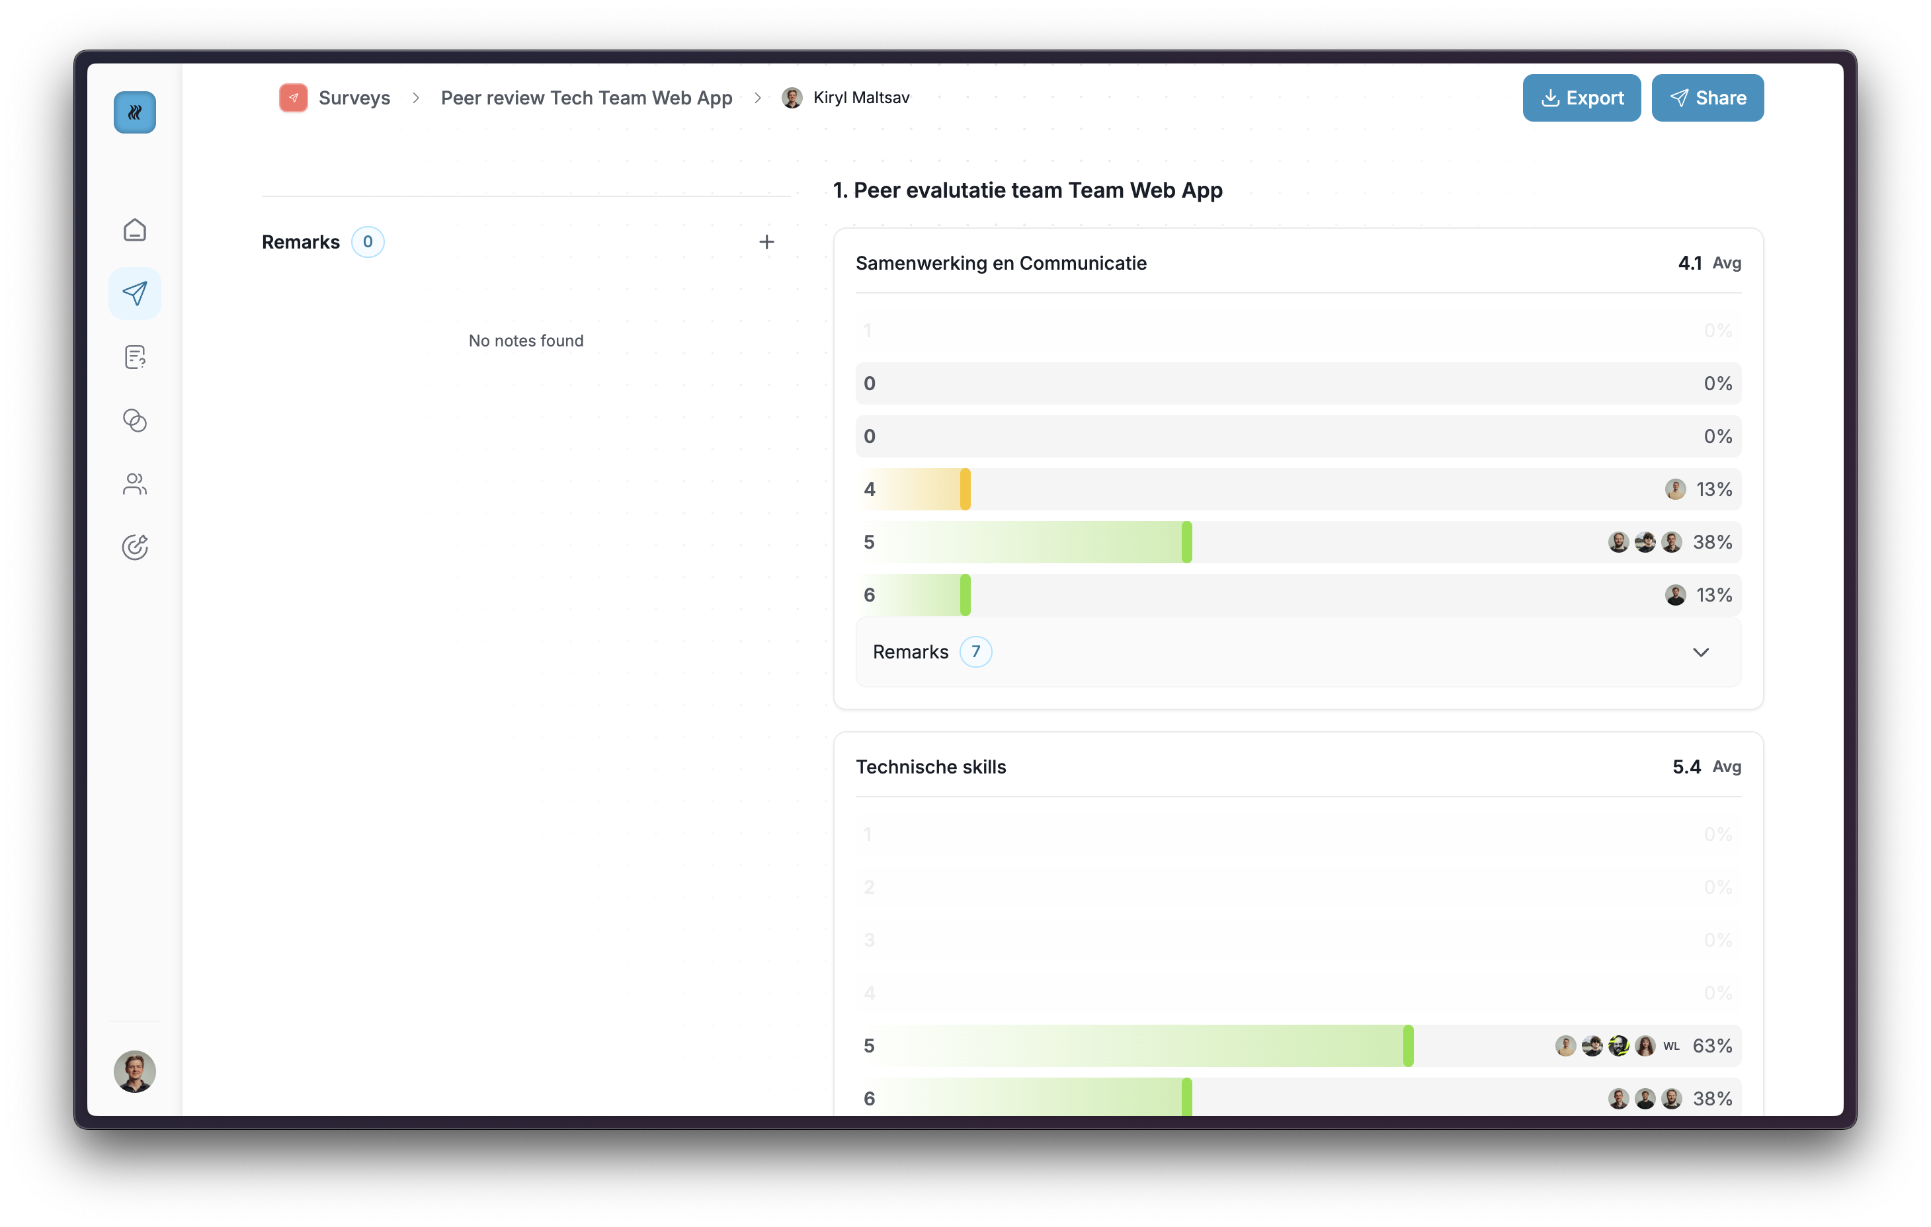Open the people/team sidebar icon
This screenshot has height=1227, width=1931.
coord(135,483)
